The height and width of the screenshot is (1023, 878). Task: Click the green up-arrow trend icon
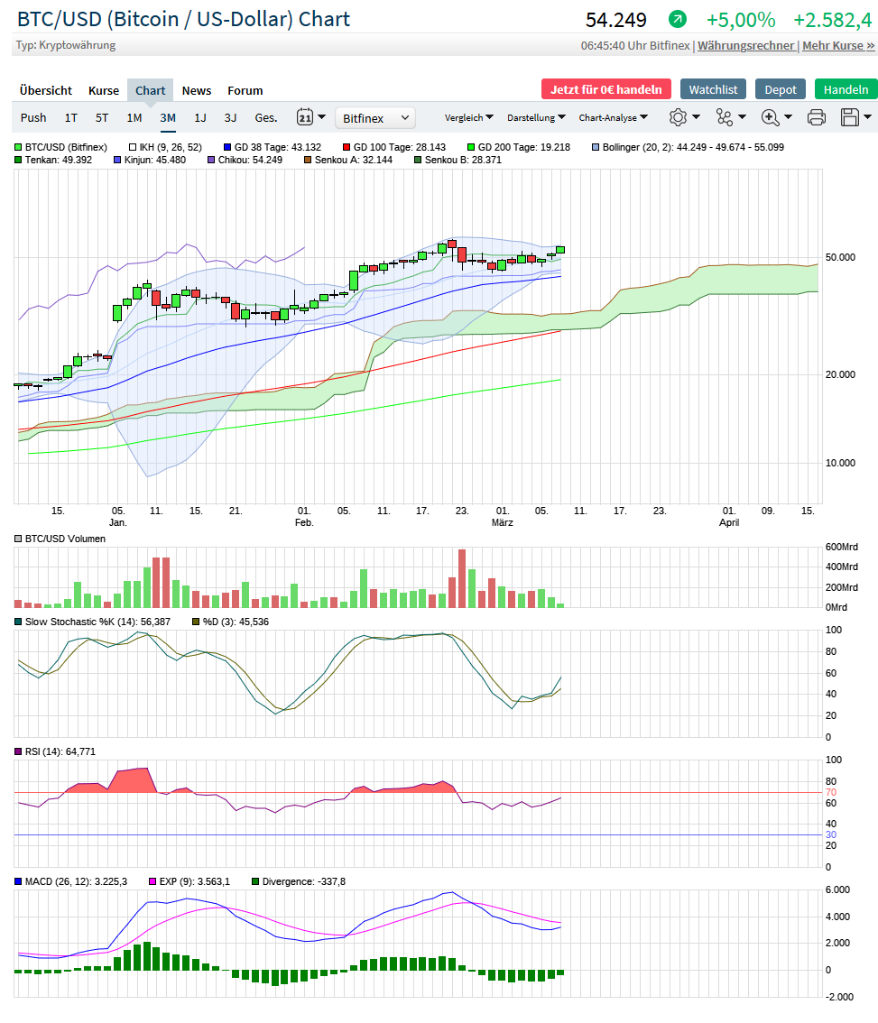point(677,19)
